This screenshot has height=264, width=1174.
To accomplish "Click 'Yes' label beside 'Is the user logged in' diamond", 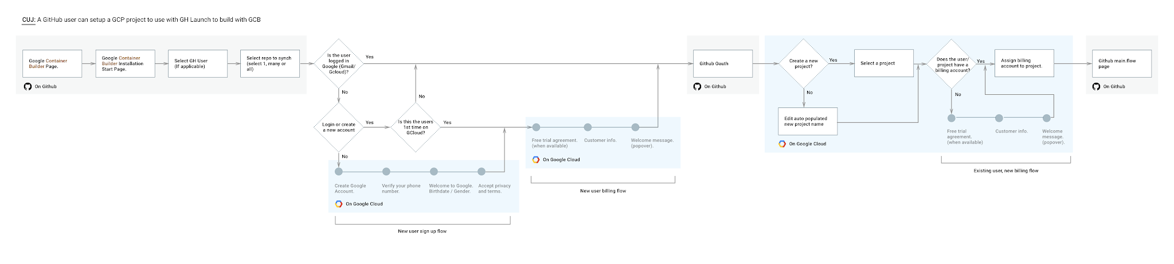I will tap(370, 57).
